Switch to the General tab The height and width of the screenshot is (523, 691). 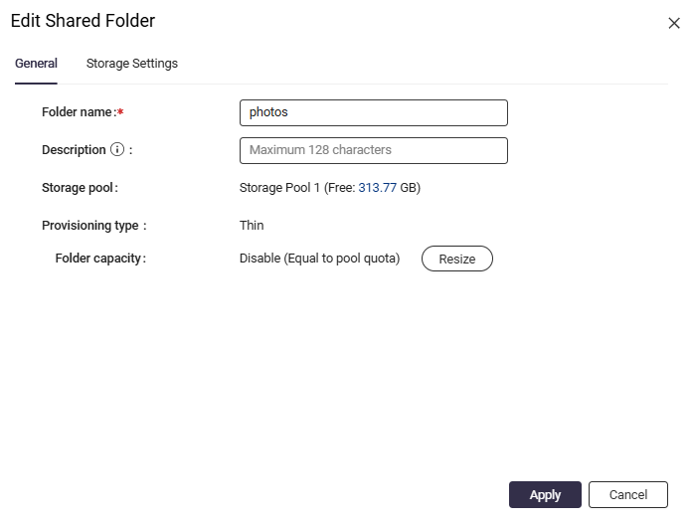36,64
